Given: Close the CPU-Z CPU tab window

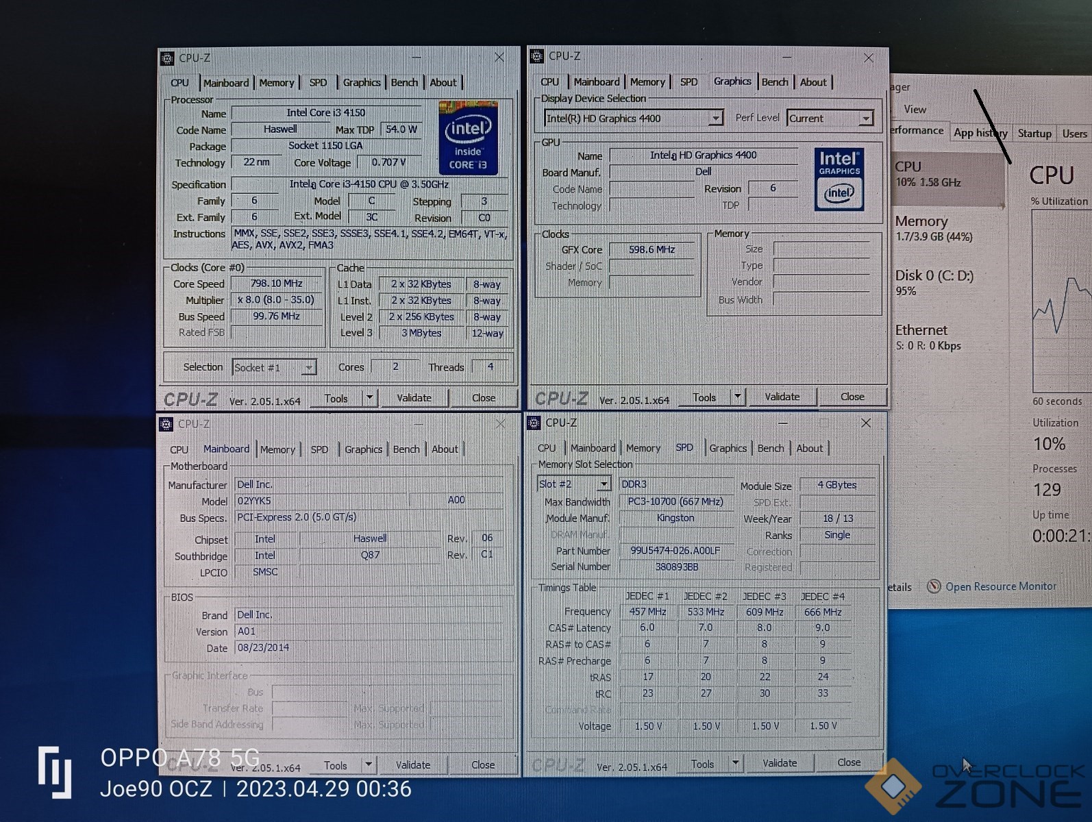Looking at the screenshot, I should 499,58.
